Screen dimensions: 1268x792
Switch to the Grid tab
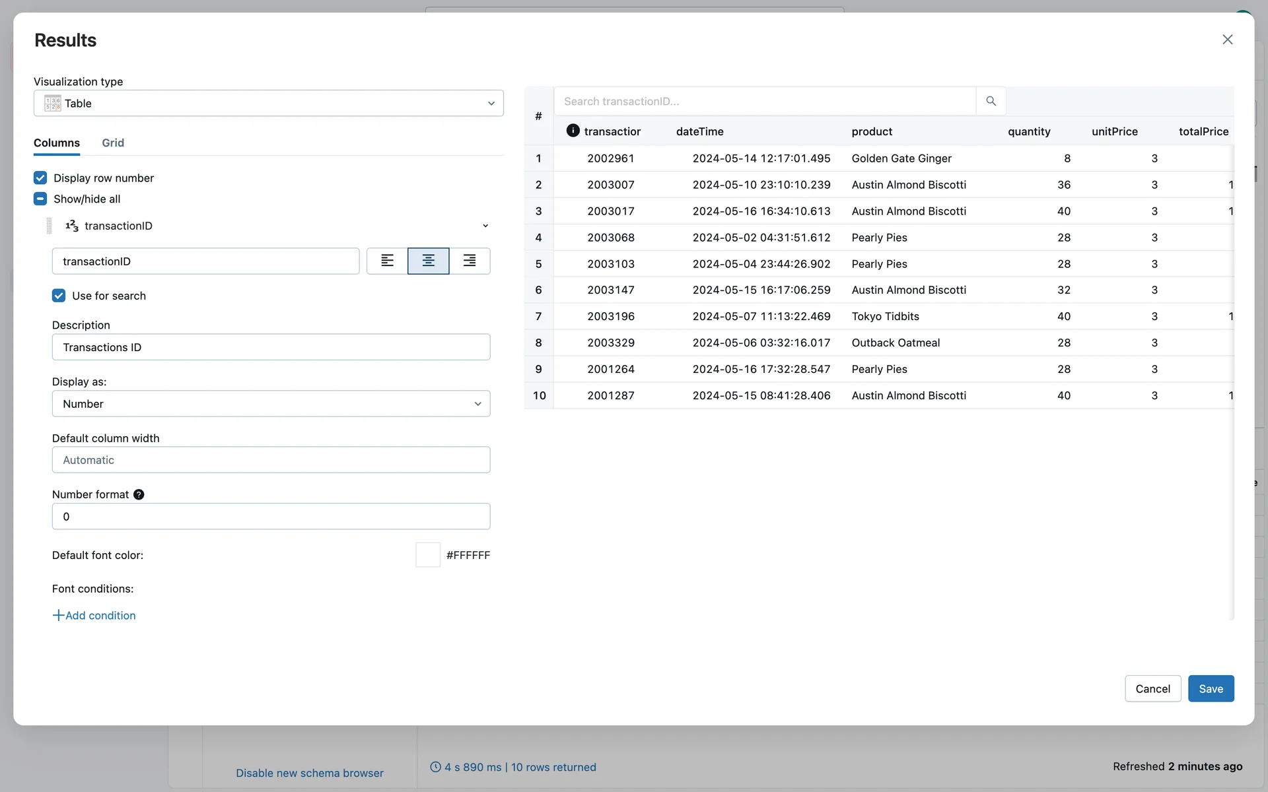pos(113,143)
